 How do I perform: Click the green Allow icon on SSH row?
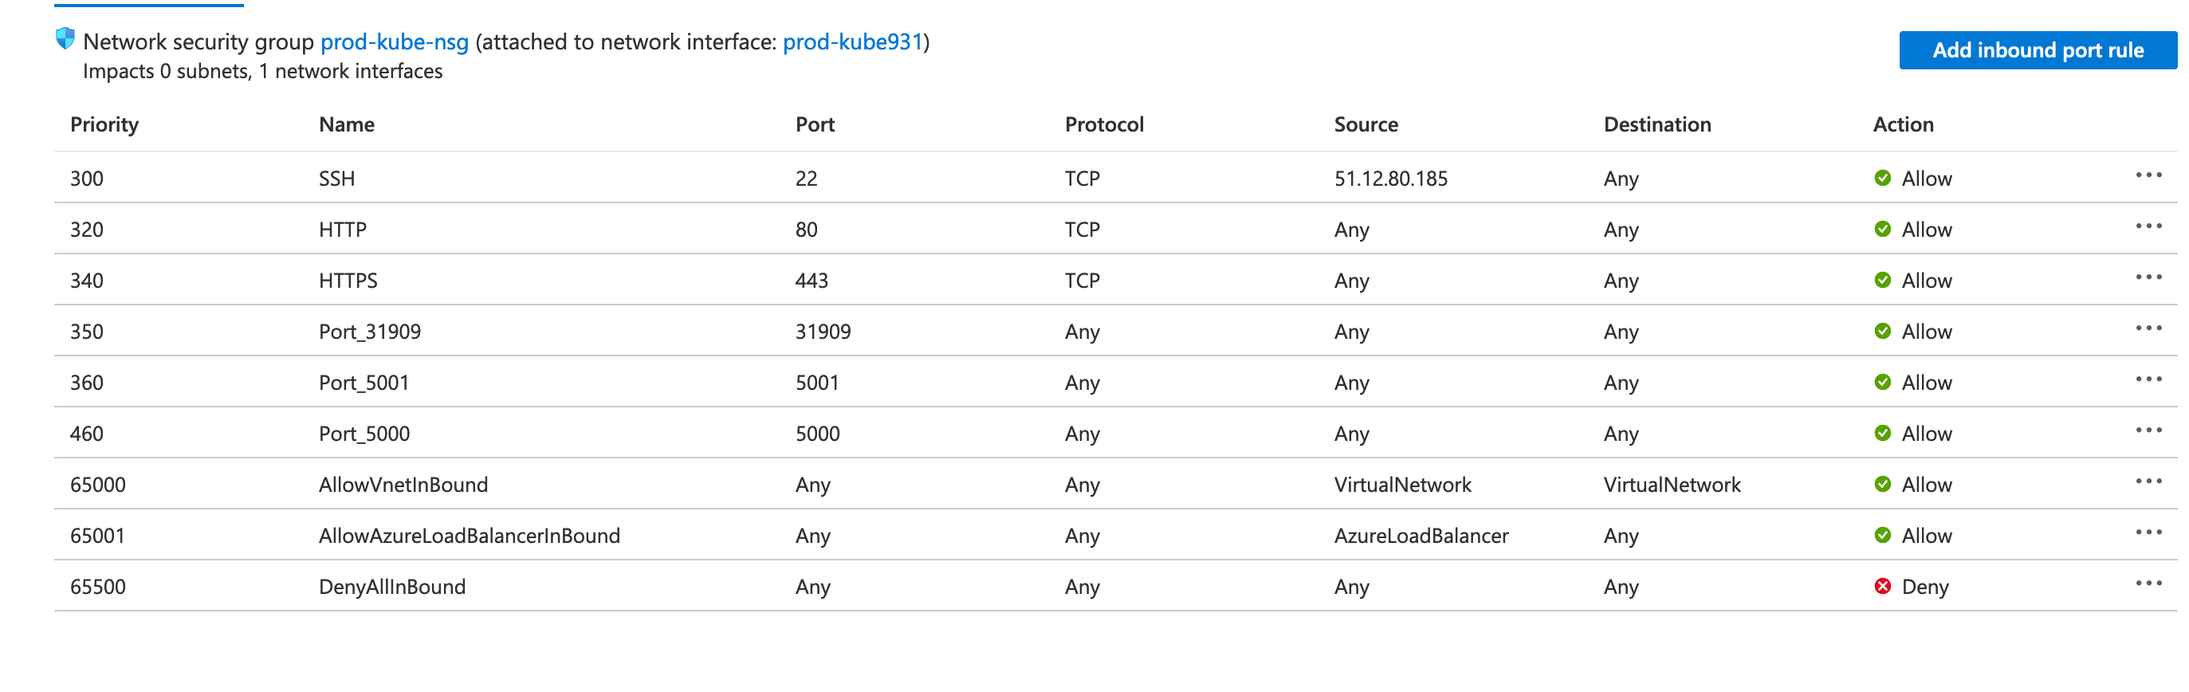(x=1882, y=179)
